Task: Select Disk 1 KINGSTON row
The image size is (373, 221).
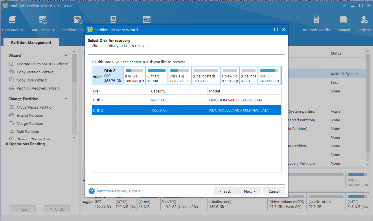Action: [187, 100]
